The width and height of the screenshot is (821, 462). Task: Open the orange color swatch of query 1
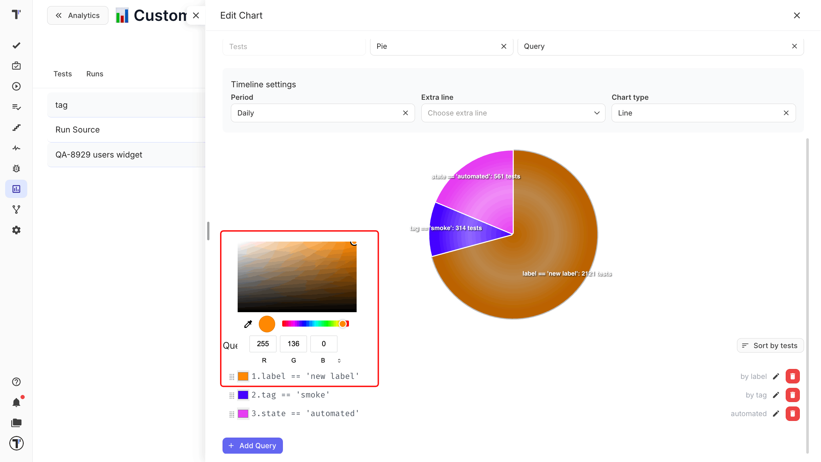tap(243, 376)
